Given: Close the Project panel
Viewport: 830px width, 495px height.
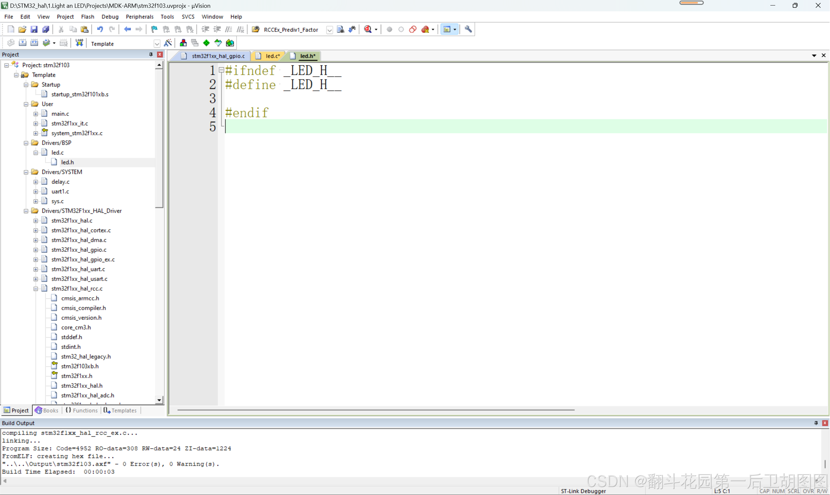Looking at the screenshot, I should 160,54.
